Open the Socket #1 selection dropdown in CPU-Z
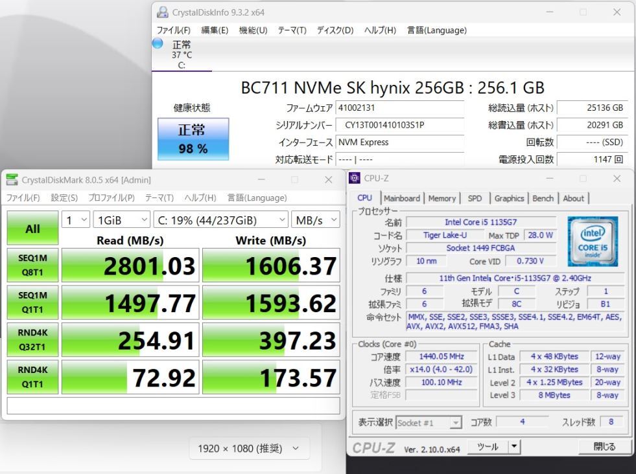The height and width of the screenshot is (474, 636). (x=429, y=423)
